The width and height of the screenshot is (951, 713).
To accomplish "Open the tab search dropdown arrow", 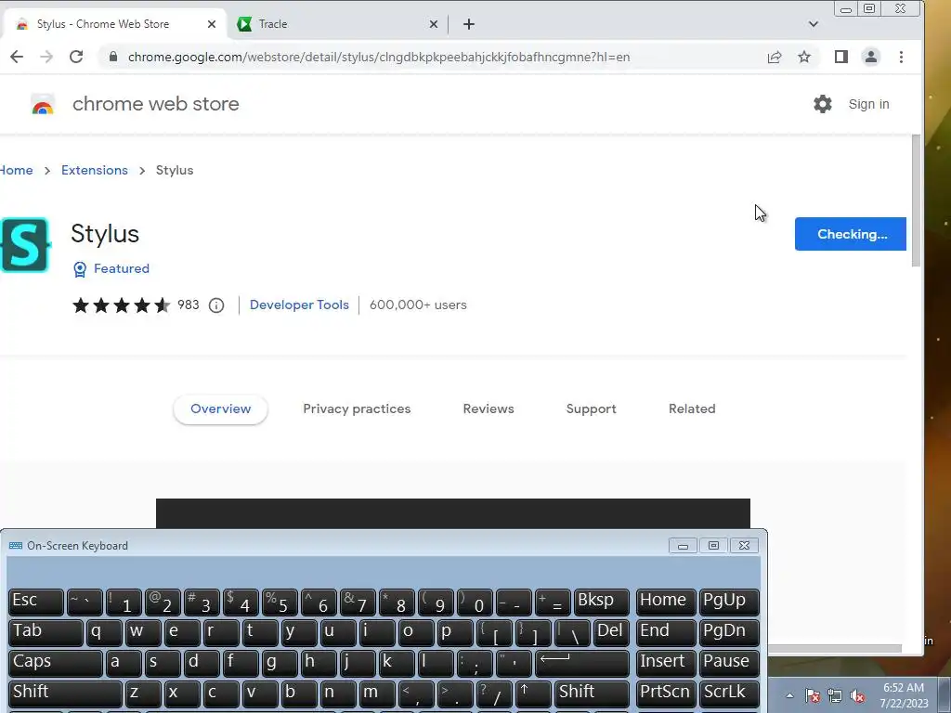I will 814,24.
